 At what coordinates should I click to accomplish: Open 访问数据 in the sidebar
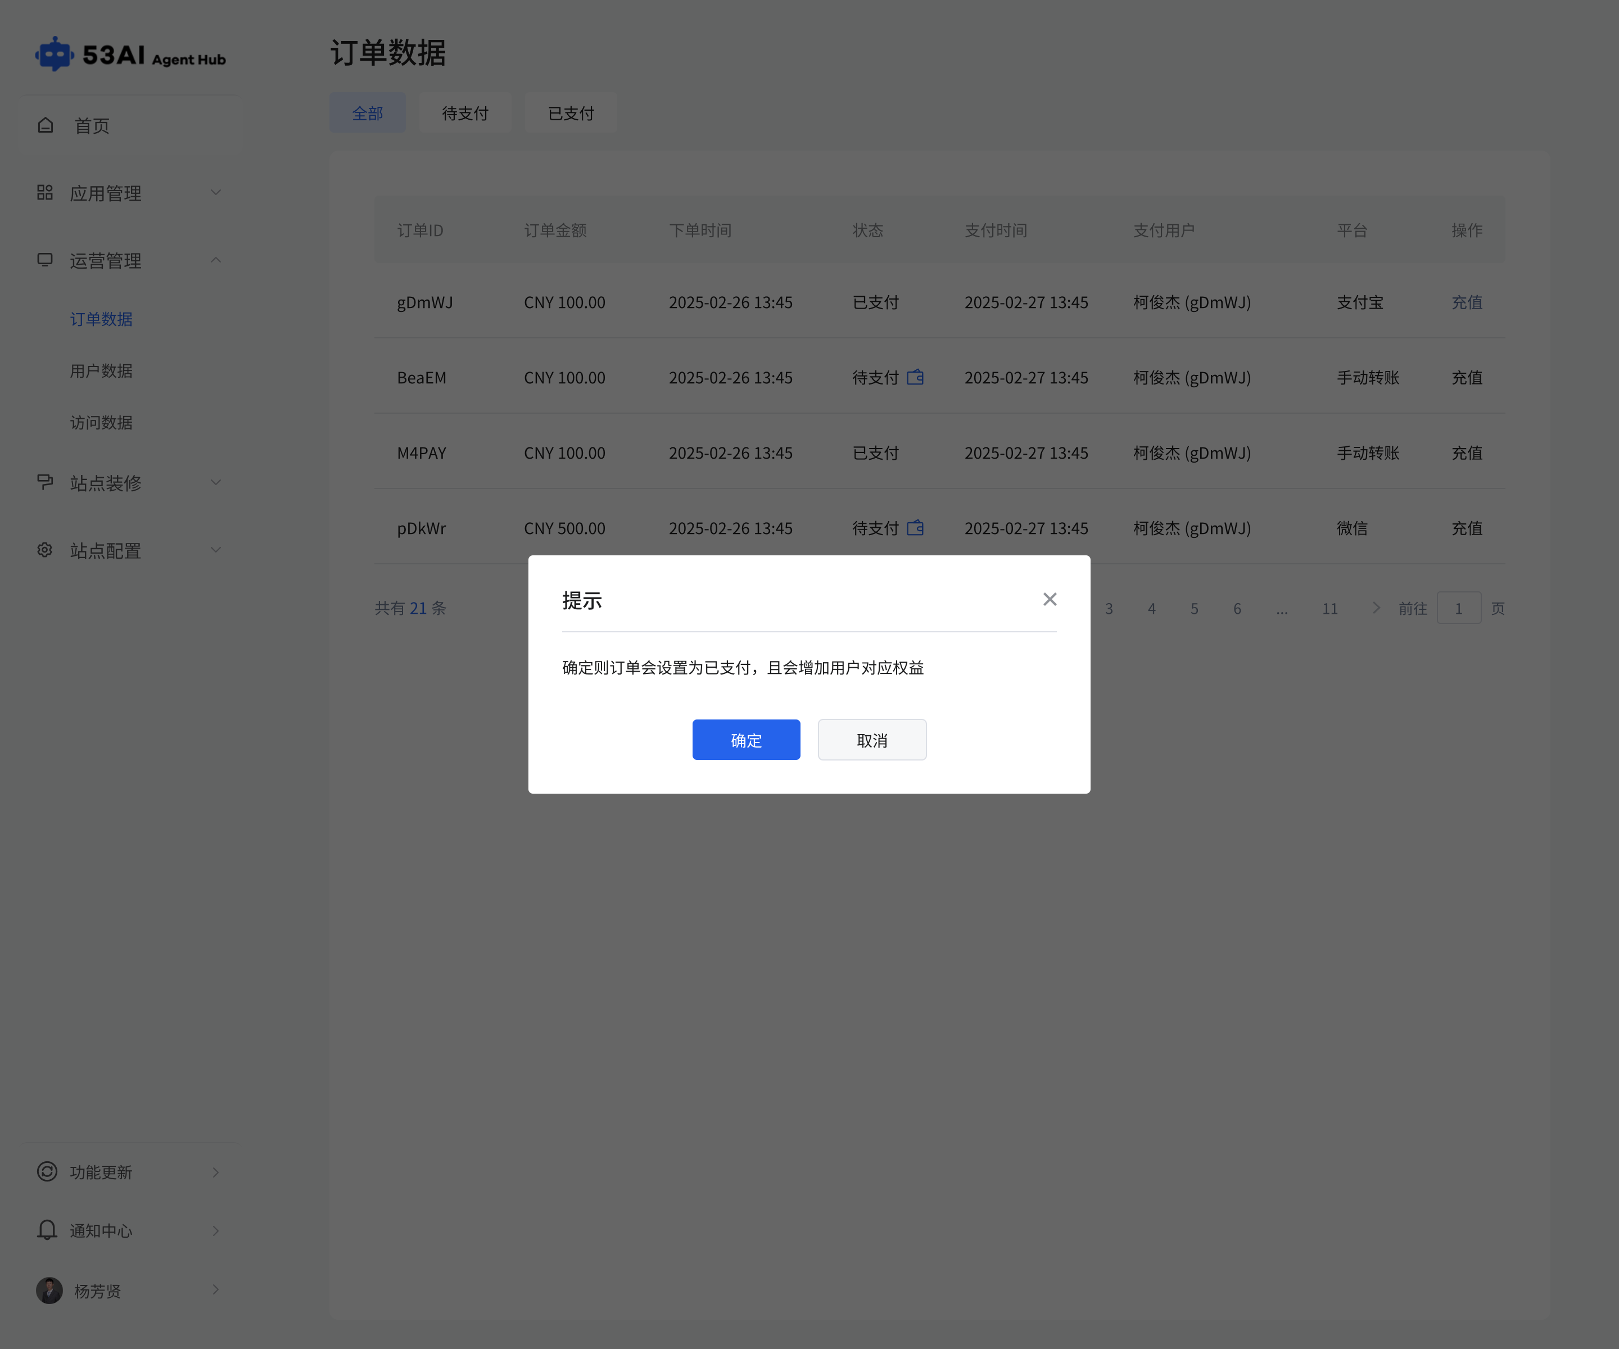click(x=102, y=423)
